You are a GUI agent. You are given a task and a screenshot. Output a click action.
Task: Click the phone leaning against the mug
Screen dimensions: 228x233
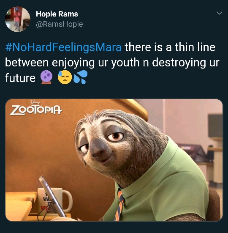[52, 197]
